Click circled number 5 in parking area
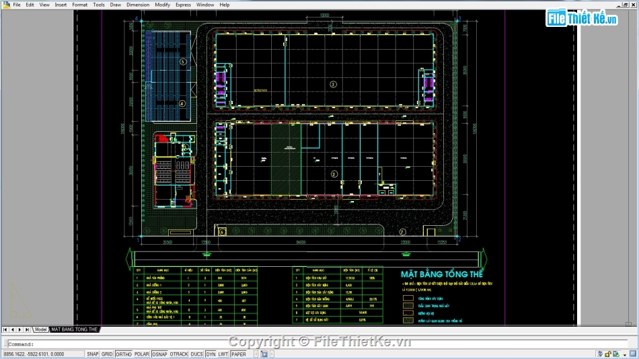639x359 pixels. pyautogui.click(x=183, y=62)
